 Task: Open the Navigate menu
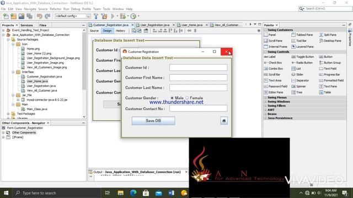click(30, 9)
